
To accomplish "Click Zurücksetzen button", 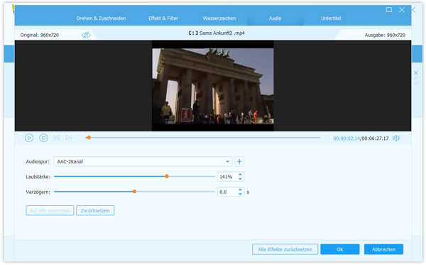I will [95, 210].
